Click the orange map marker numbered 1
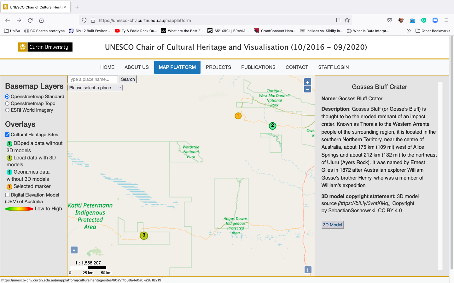Screen dimensions: 454x283 (x=238, y=116)
